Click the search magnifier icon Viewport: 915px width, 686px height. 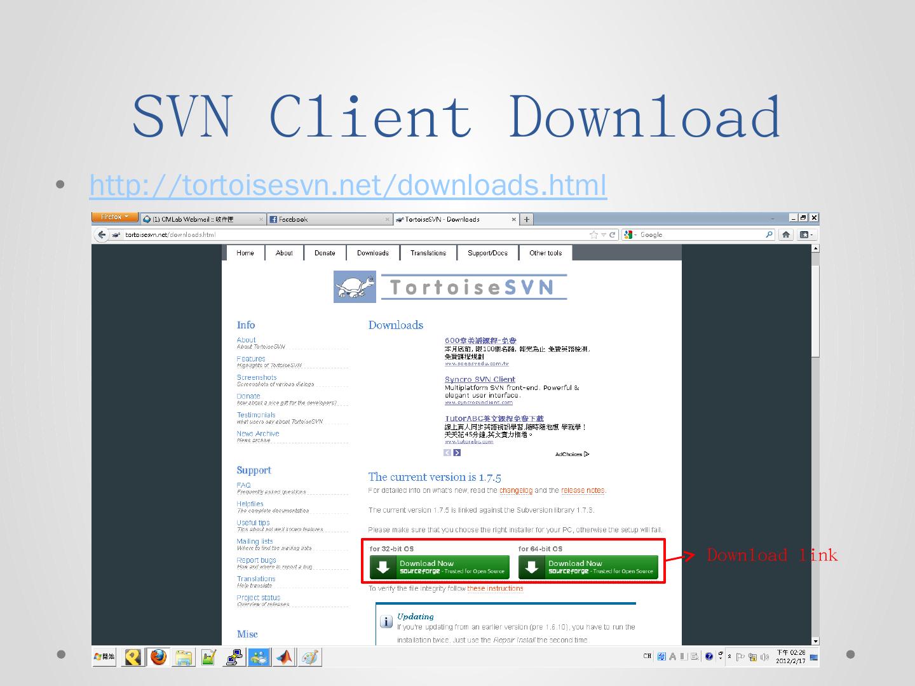[x=769, y=234]
